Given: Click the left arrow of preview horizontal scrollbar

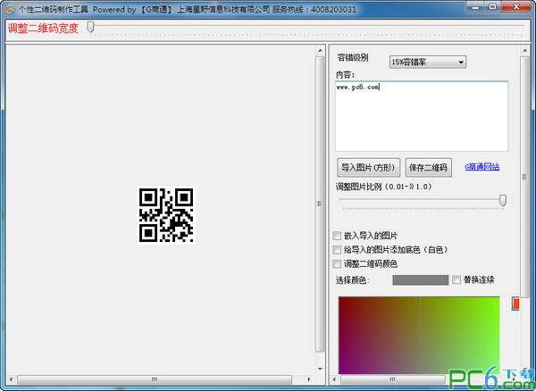Looking at the screenshot, I should tap(11, 379).
